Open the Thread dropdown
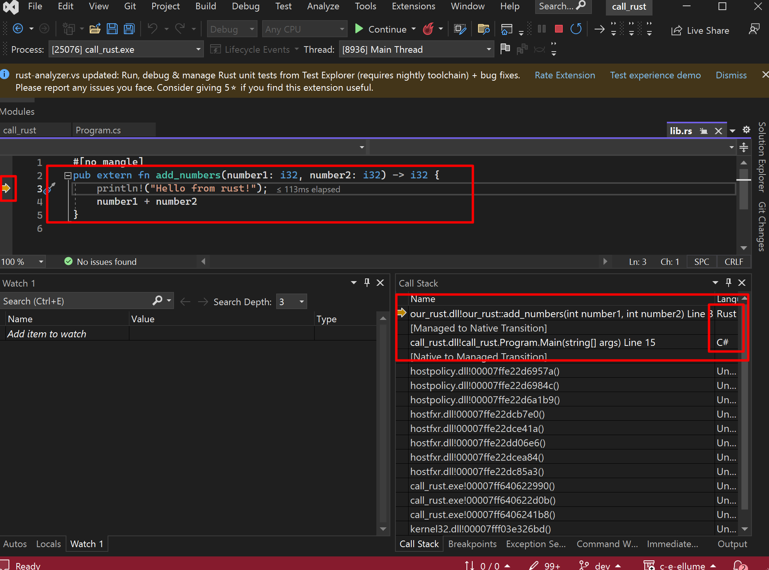 [489, 50]
